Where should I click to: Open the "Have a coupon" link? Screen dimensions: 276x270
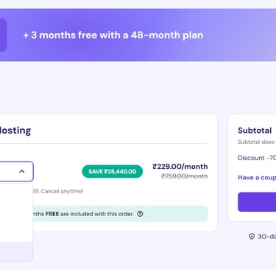coord(257,177)
